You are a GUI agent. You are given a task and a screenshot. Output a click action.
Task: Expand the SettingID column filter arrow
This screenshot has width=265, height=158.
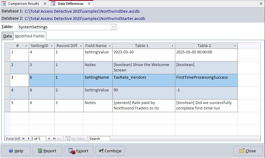click(52, 46)
